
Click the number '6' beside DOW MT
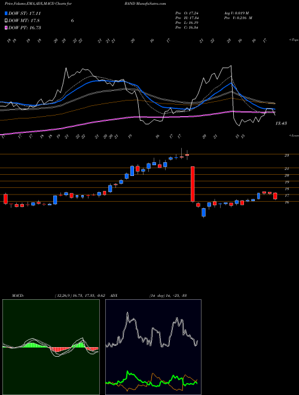(72, 21)
